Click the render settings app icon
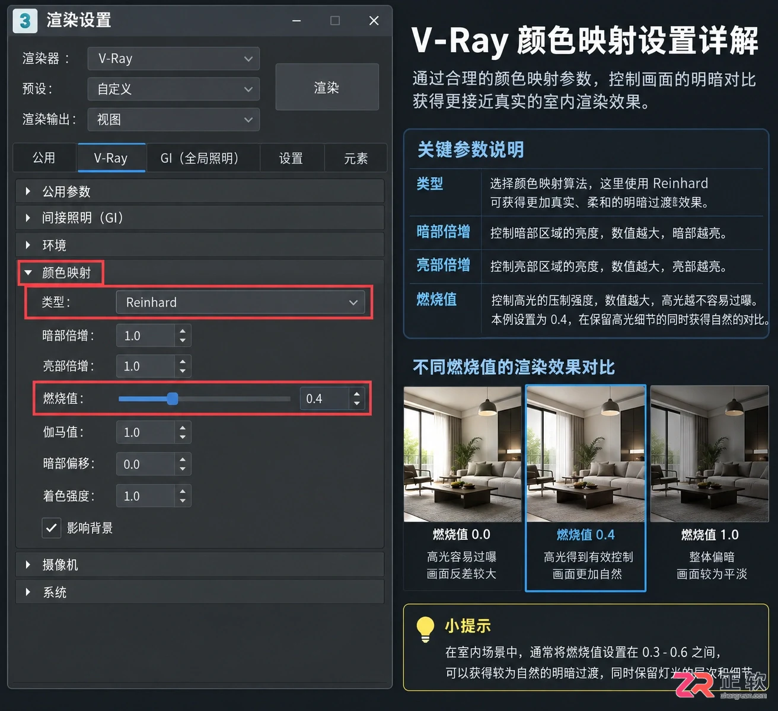 [x=25, y=21]
